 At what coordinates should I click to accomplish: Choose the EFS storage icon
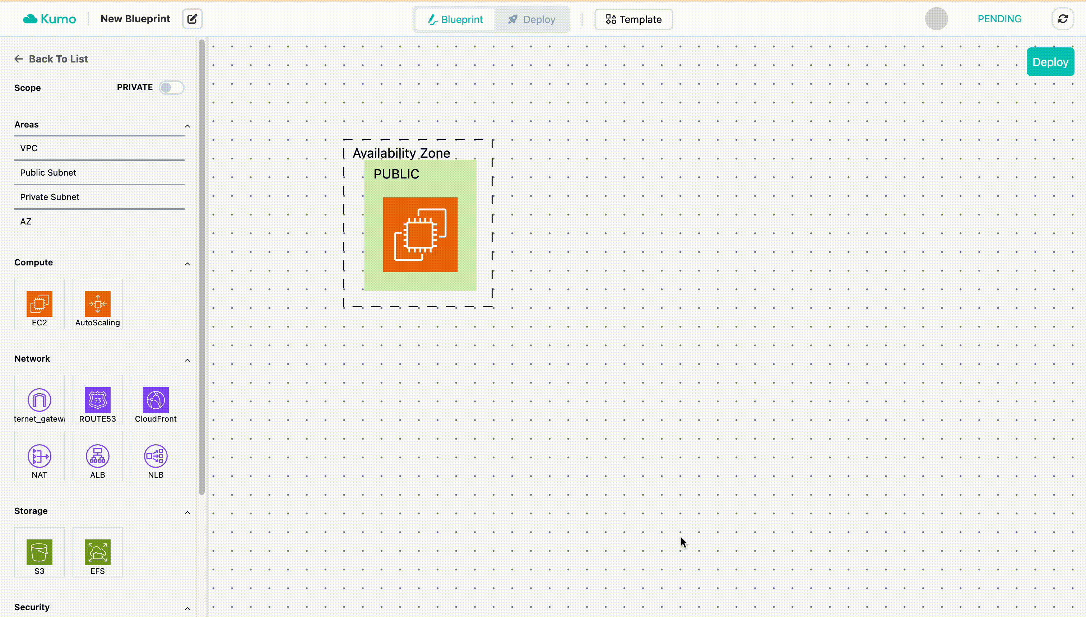click(x=97, y=552)
